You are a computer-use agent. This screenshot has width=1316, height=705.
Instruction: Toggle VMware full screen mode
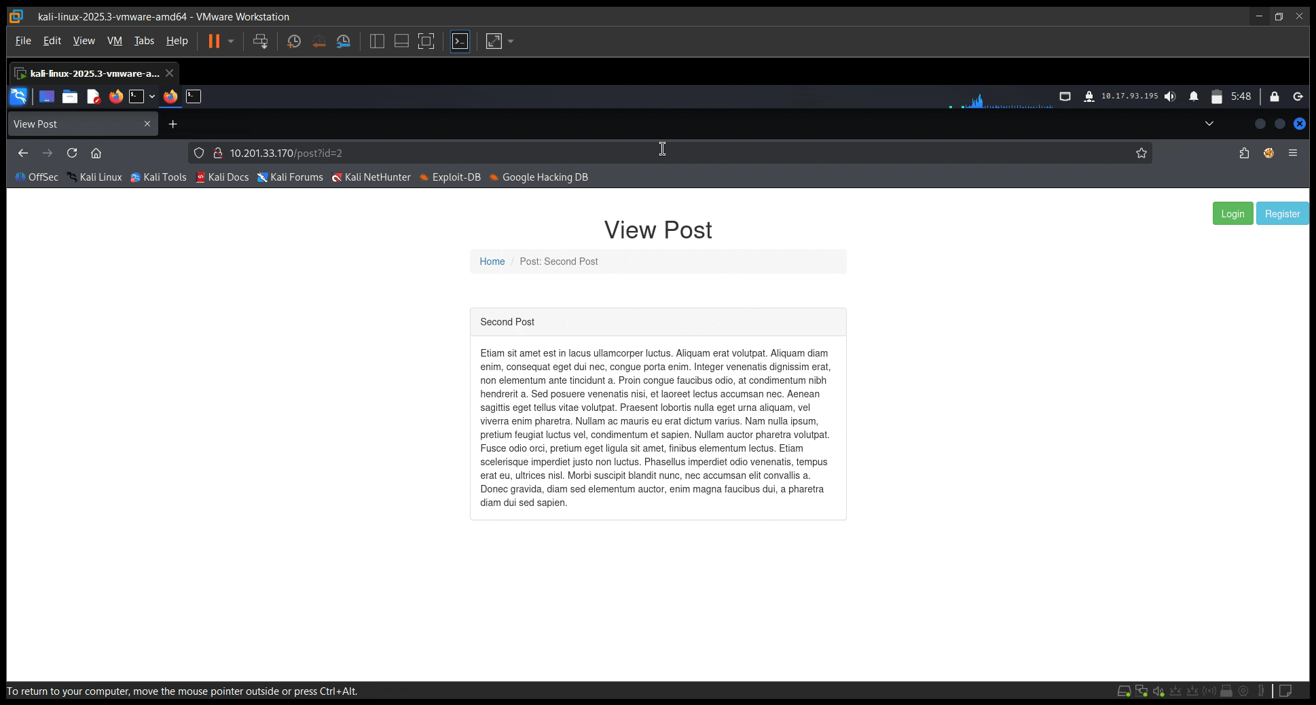[x=426, y=41]
